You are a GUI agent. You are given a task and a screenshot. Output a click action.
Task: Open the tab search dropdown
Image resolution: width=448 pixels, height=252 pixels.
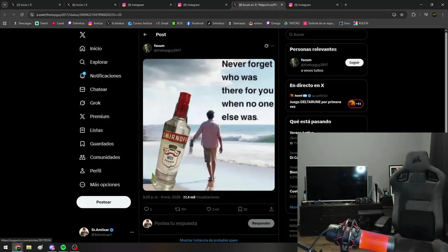click(x=5, y=5)
